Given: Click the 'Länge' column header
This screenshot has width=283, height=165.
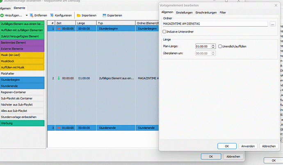Looking at the screenshot, I should [x=86, y=23].
